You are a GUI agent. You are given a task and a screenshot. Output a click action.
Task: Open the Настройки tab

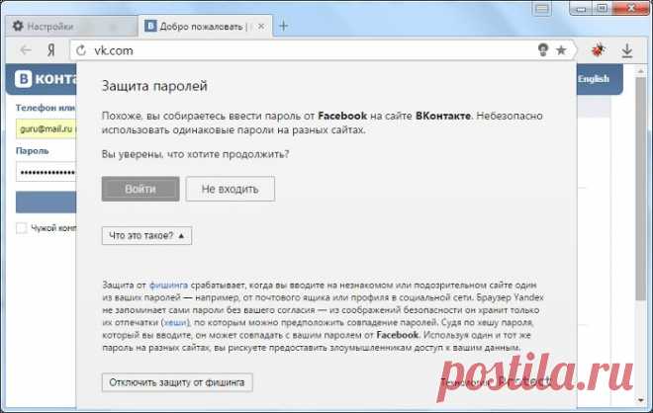pyautogui.click(x=71, y=27)
